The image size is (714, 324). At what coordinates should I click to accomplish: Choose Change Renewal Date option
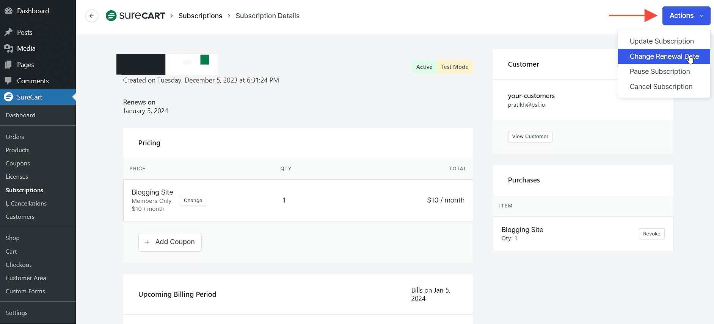point(664,56)
